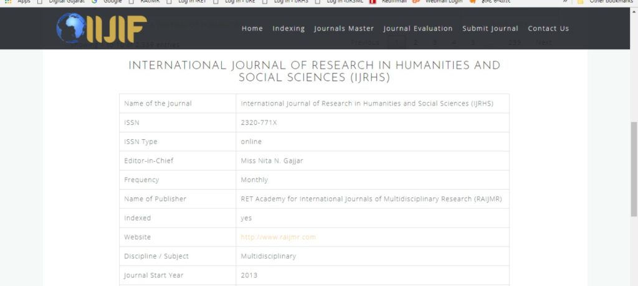This screenshot has width=638, height=286.
Task: Click the vertical page scrollbar thumb
Action: click(634, 168)
